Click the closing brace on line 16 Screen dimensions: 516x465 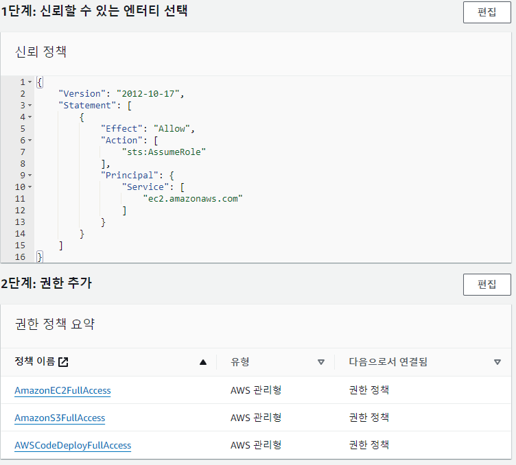click(x=40, y=257)
